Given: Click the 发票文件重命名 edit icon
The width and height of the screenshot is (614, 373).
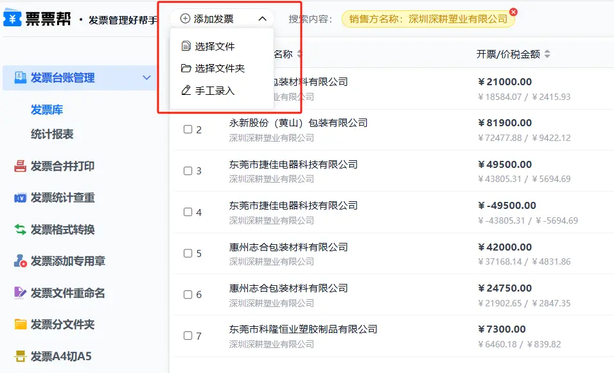Looking at the screenshot, I should (x=20, y=293).
